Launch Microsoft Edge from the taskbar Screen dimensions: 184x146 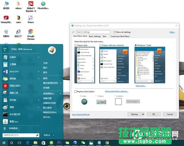28,143
